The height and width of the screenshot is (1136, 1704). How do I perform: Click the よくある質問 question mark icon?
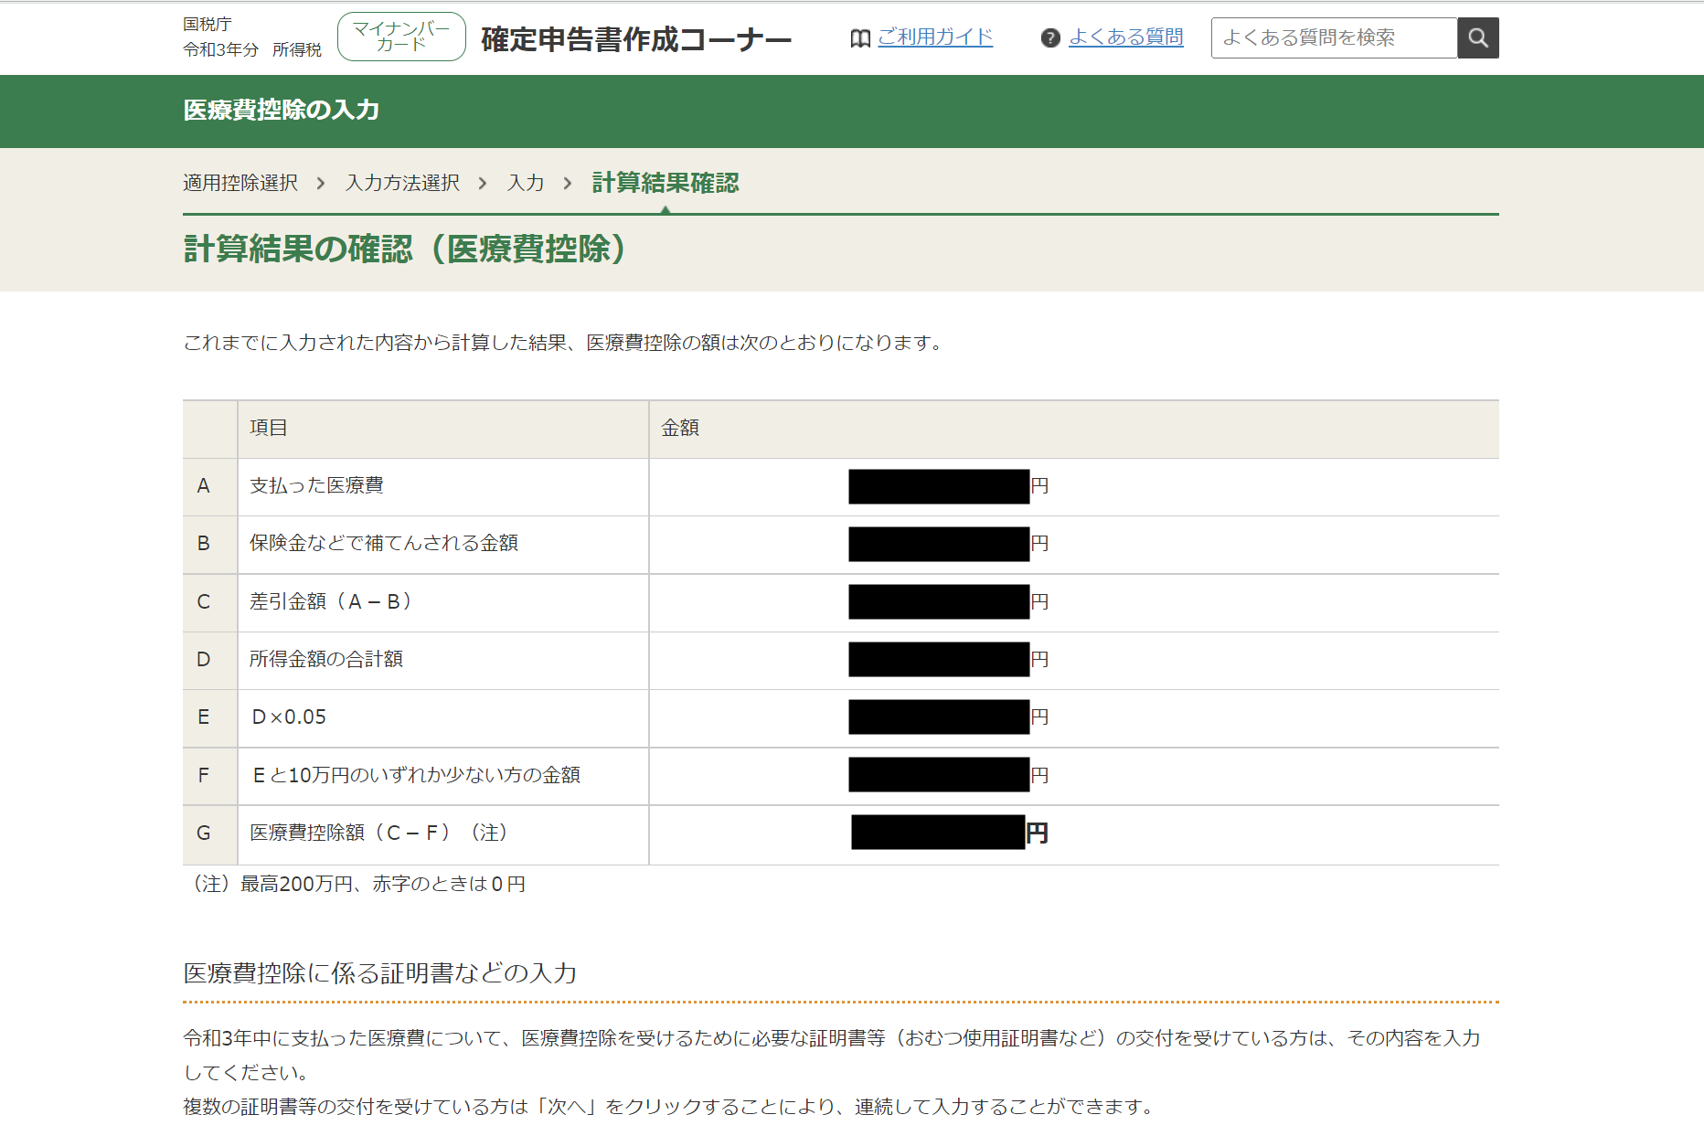(1050, 38)
